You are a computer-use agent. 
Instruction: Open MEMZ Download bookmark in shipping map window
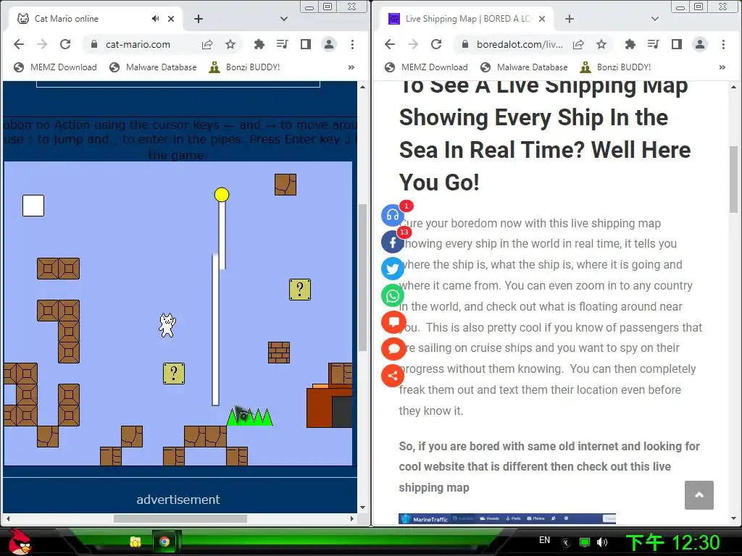pos(426,67)
